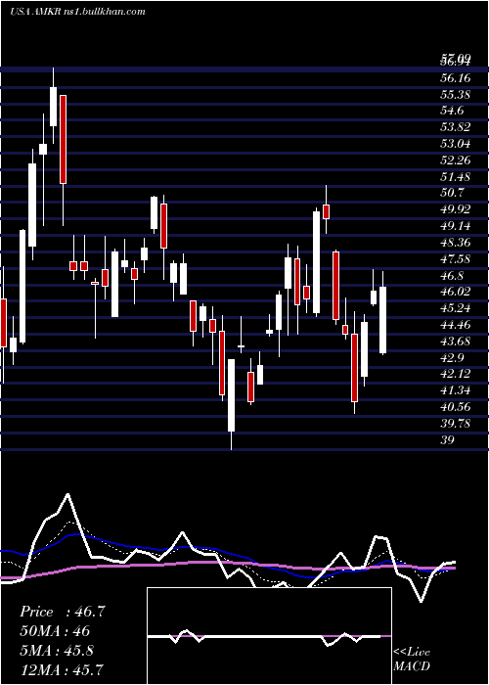
Task: Click the <<Live MACD label
Action: (x=412, y=659)
